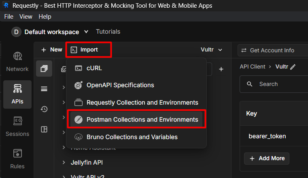Image resolution: width=308 pixels, height=178 pixels.
Task: Select Bruno Collections and Variables option
Action: tap(132, 137)
